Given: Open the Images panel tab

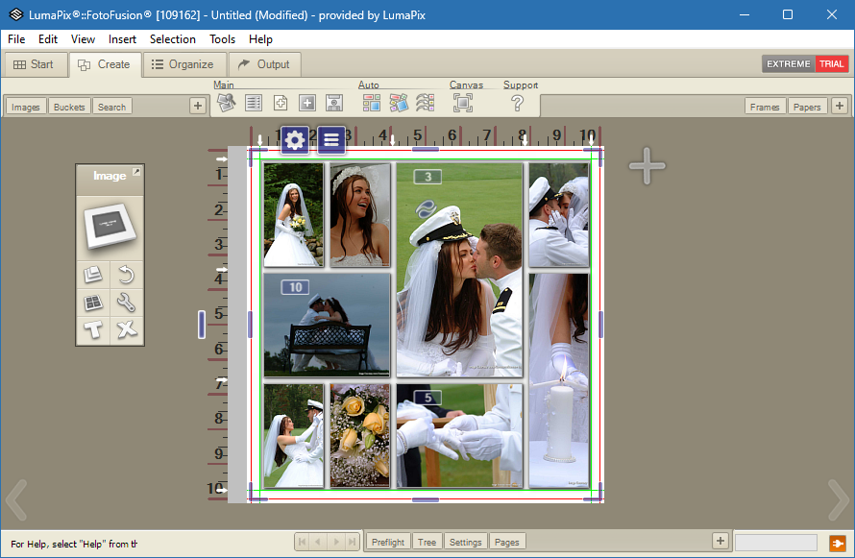Looking at the screenshot, I should pyautogui.click(x=26, y=107).
